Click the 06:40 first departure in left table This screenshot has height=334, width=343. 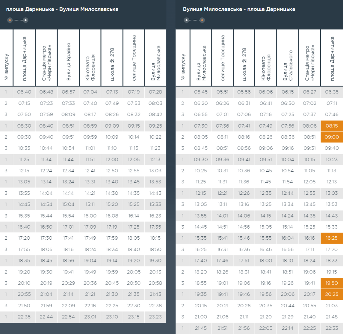pyautogui.click(x=24, y=92)
